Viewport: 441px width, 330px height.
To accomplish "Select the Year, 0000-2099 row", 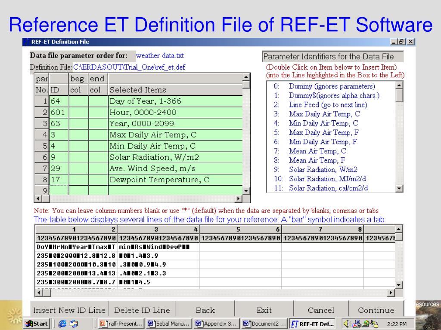I will [175, 123].
